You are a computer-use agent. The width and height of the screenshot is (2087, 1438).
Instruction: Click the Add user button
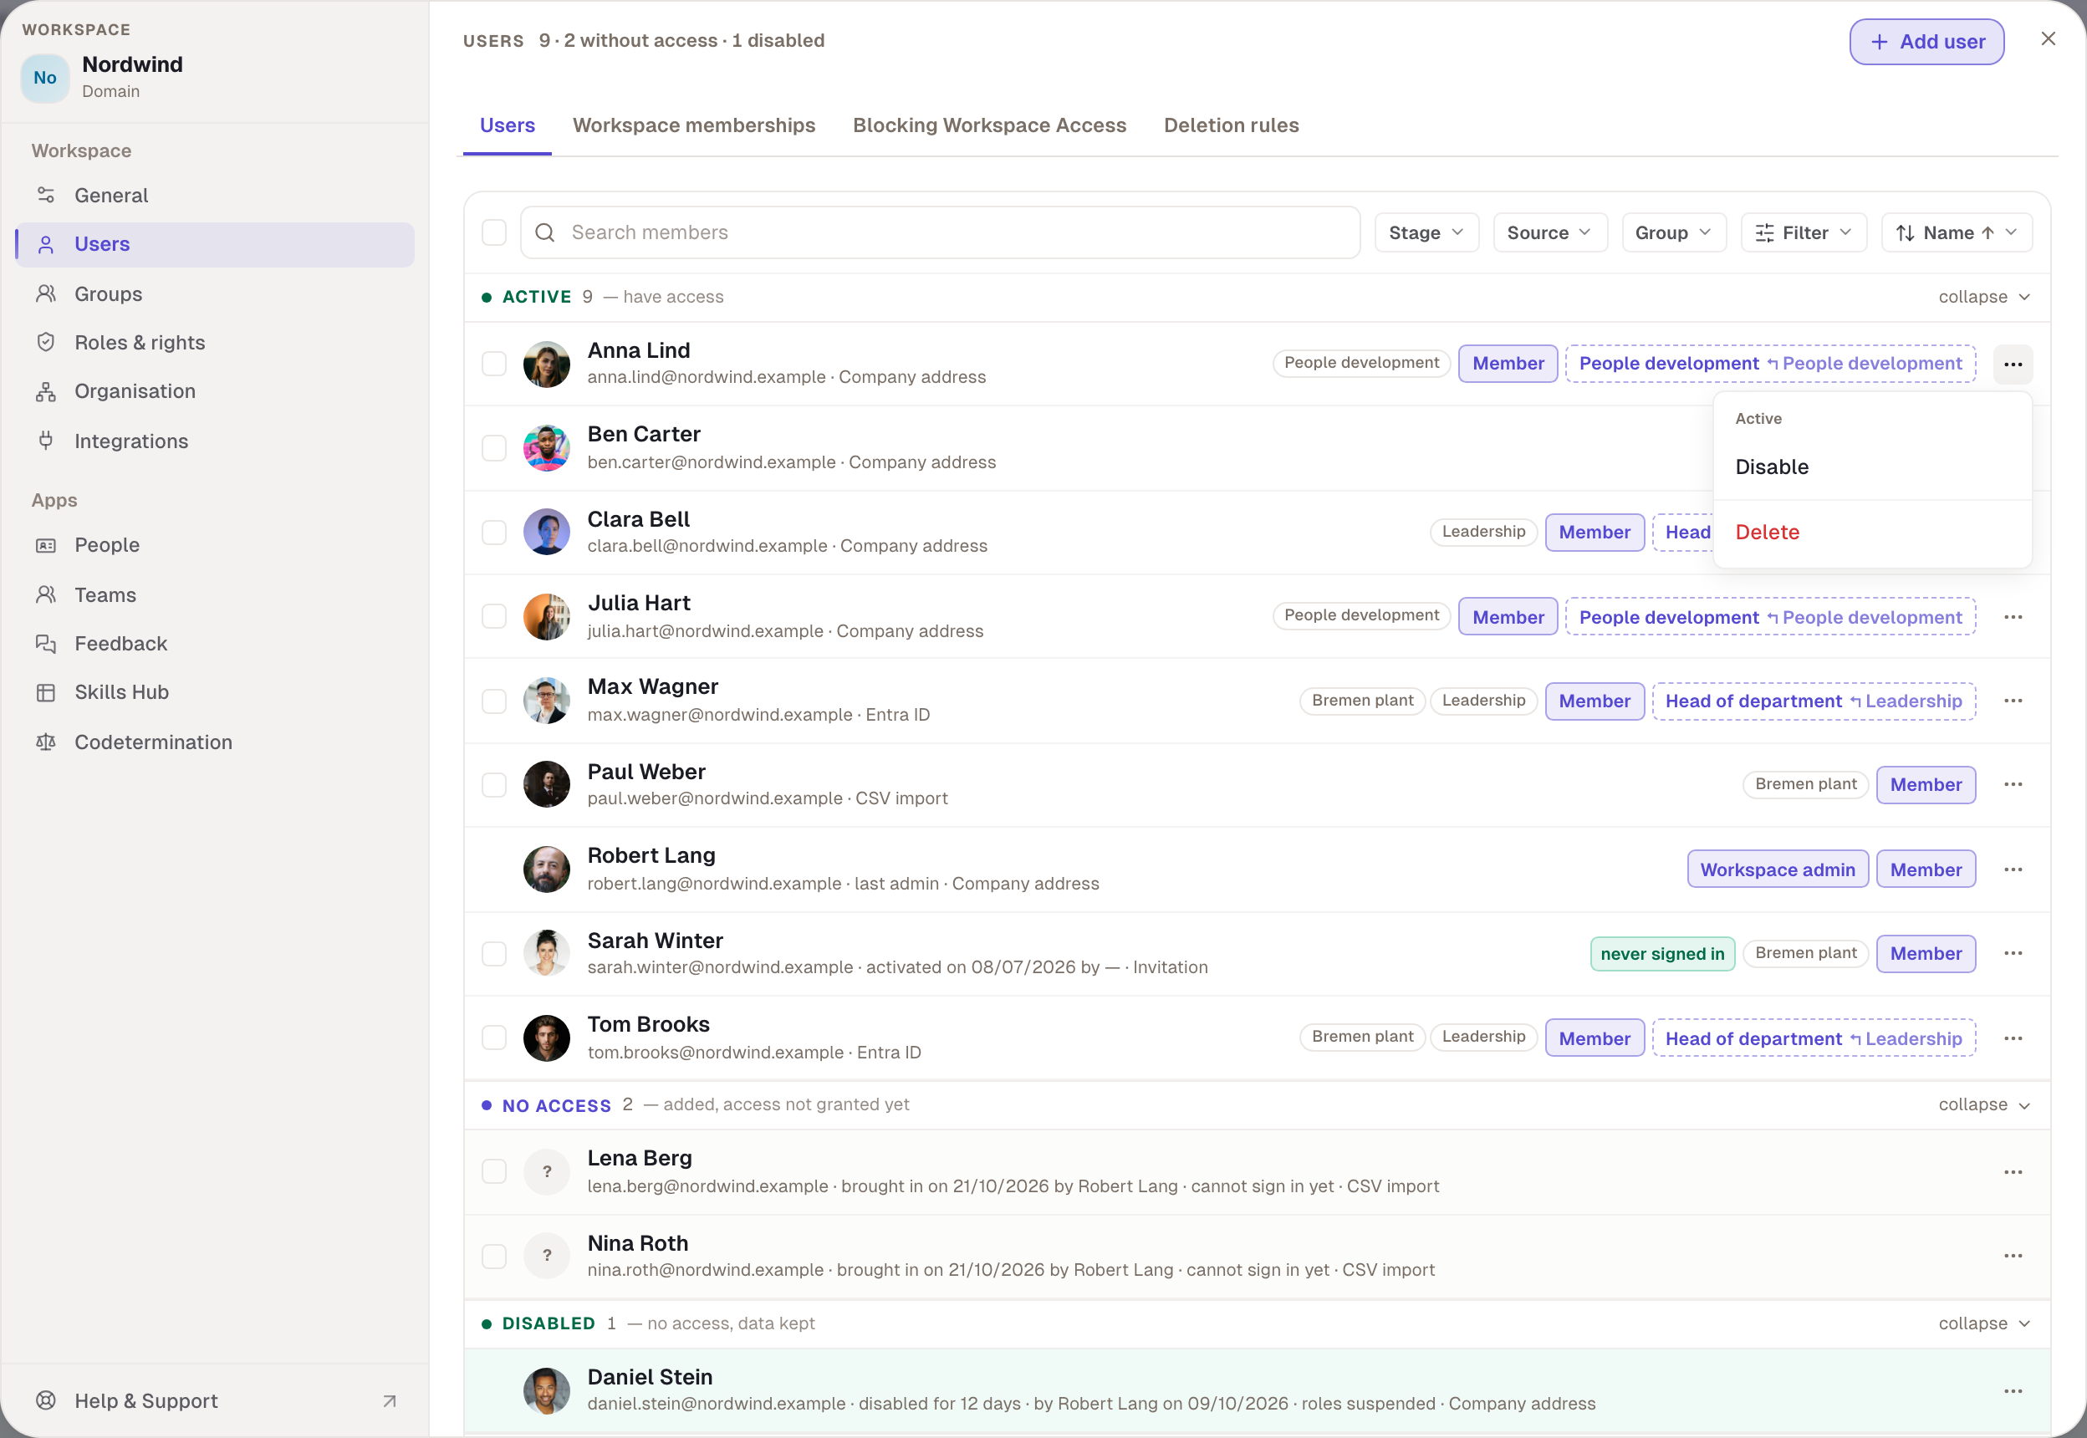coord(1926,42)
